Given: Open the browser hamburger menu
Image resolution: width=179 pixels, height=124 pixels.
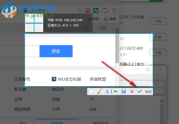Looking at the screenshot, I should (114, 10).
